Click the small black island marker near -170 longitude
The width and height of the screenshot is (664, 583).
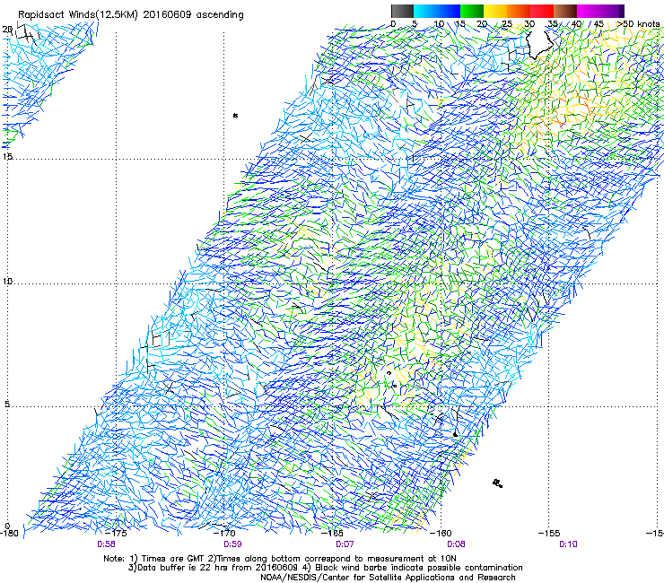pyautogui.click(x=235, y=115)
